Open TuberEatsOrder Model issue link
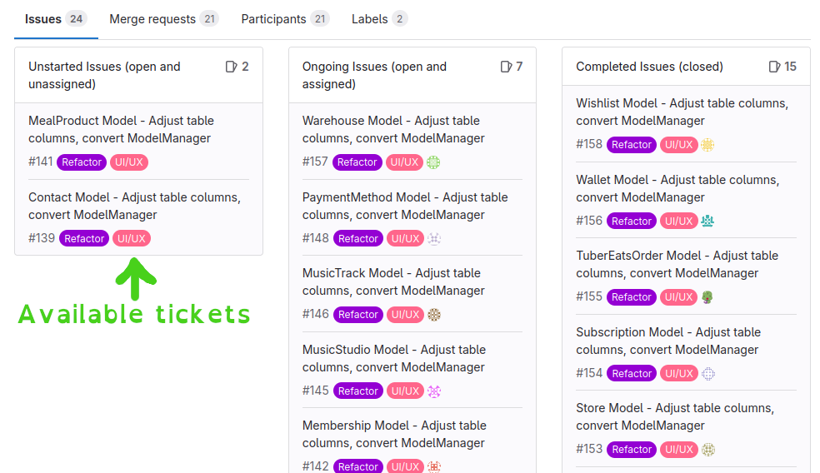Viewport: 820px width, 473px height. point(677,264)
